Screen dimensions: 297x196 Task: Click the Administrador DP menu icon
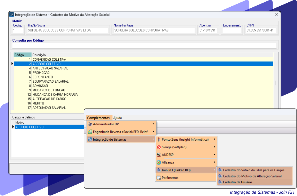[x=90, y=124]
